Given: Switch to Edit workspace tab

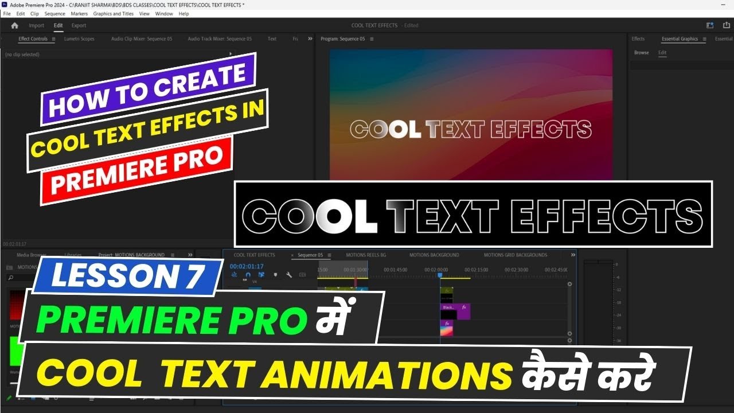Looking at the screenshot, I should (58, 25).
